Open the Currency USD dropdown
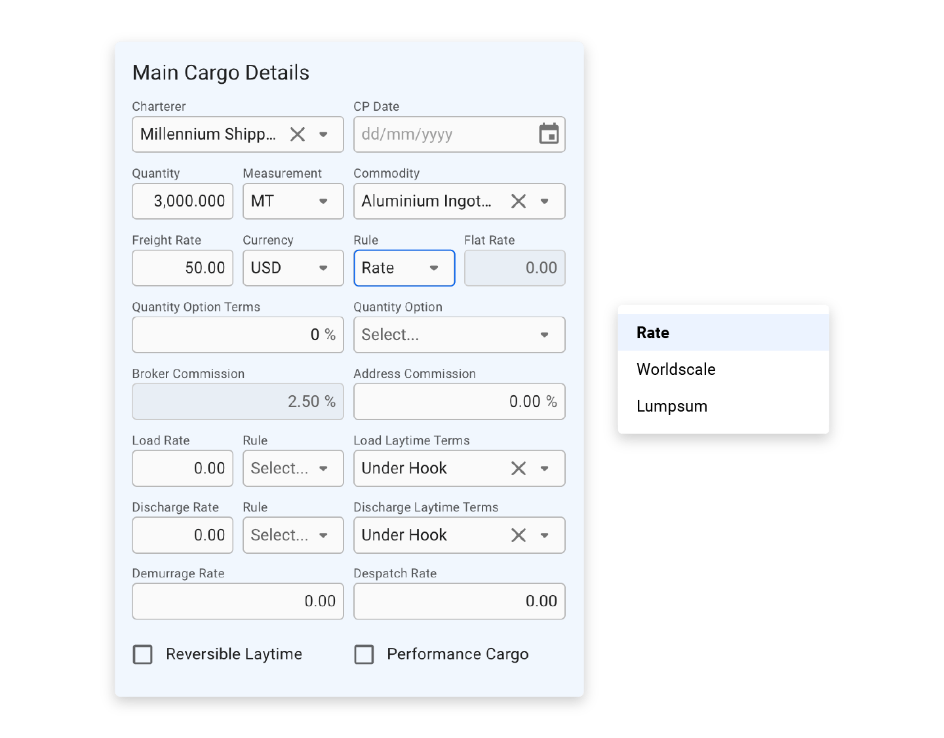Screen dimensions: 944x738 click(293, 268)
